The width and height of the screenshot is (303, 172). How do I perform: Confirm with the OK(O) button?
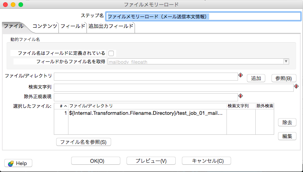(x=96, y=161)
